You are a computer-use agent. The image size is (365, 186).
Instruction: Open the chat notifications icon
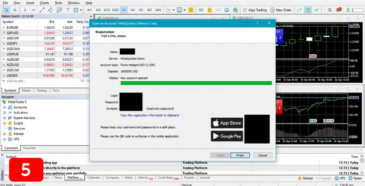pos(339,10)
